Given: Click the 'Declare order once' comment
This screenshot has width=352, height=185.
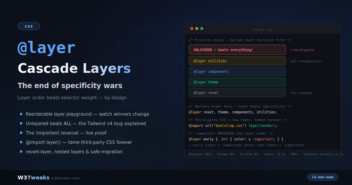Looking at the screenshot, I should pos(240,106).
